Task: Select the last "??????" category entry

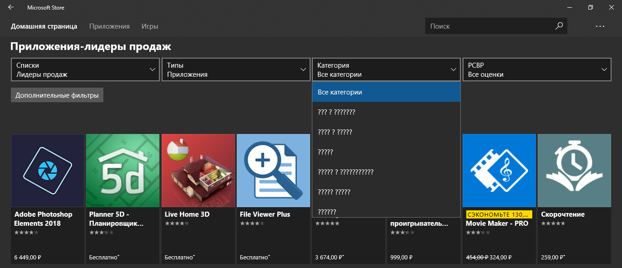Action: click(x=386, y=210)
